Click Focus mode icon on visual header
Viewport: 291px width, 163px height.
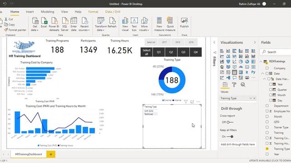pyautogui.click(x=192, y=101)
